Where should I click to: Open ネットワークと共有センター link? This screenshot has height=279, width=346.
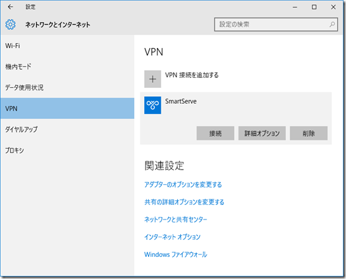175,220
